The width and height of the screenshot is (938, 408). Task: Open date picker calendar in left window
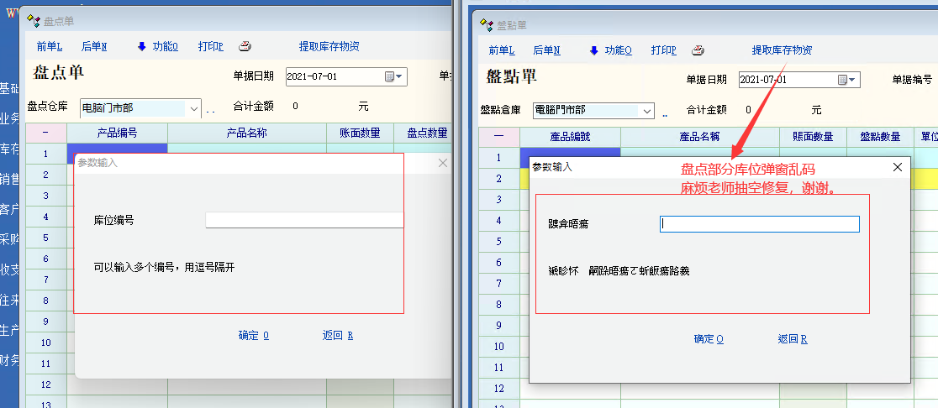pos(390,76)
